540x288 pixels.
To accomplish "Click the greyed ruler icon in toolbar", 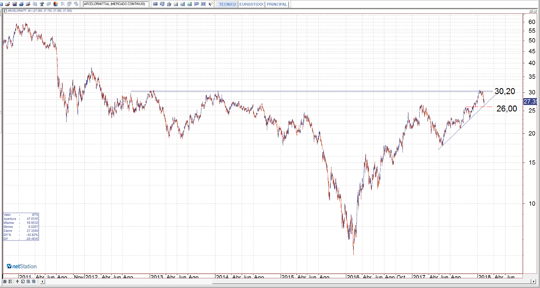I will pyautogui.click(x=49, y=4).
